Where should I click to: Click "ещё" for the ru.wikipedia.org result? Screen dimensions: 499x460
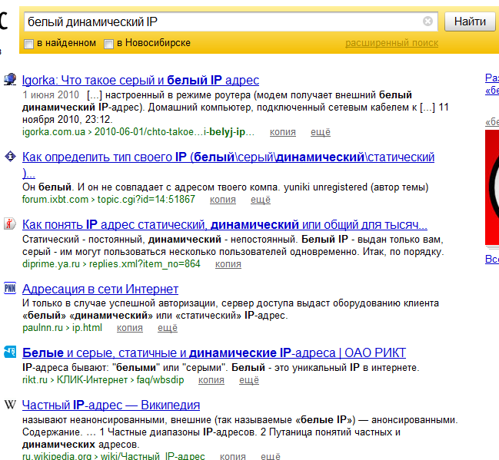[271, 456]
